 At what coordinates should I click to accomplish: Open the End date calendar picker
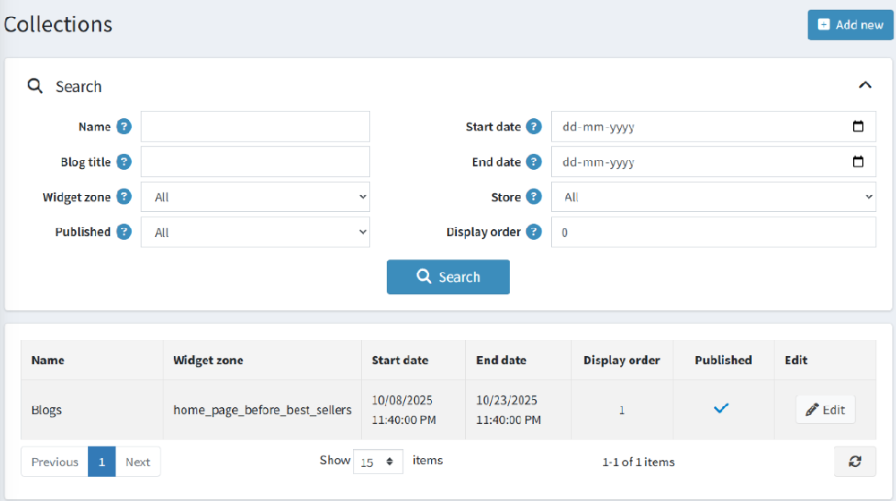pyautogui.click(x=857, y=162)
